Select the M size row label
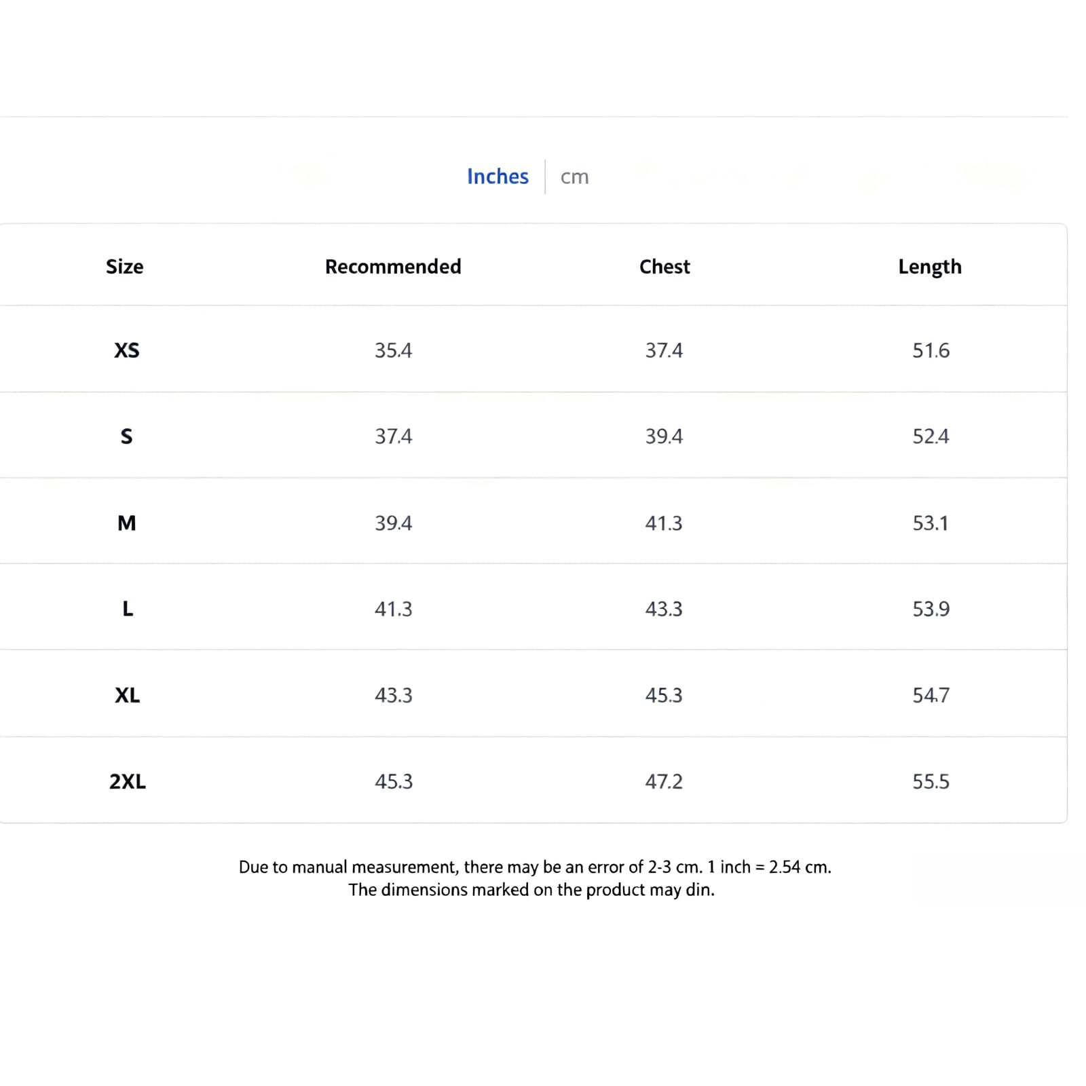The image size is (1086, 1086). pos(127,523)
